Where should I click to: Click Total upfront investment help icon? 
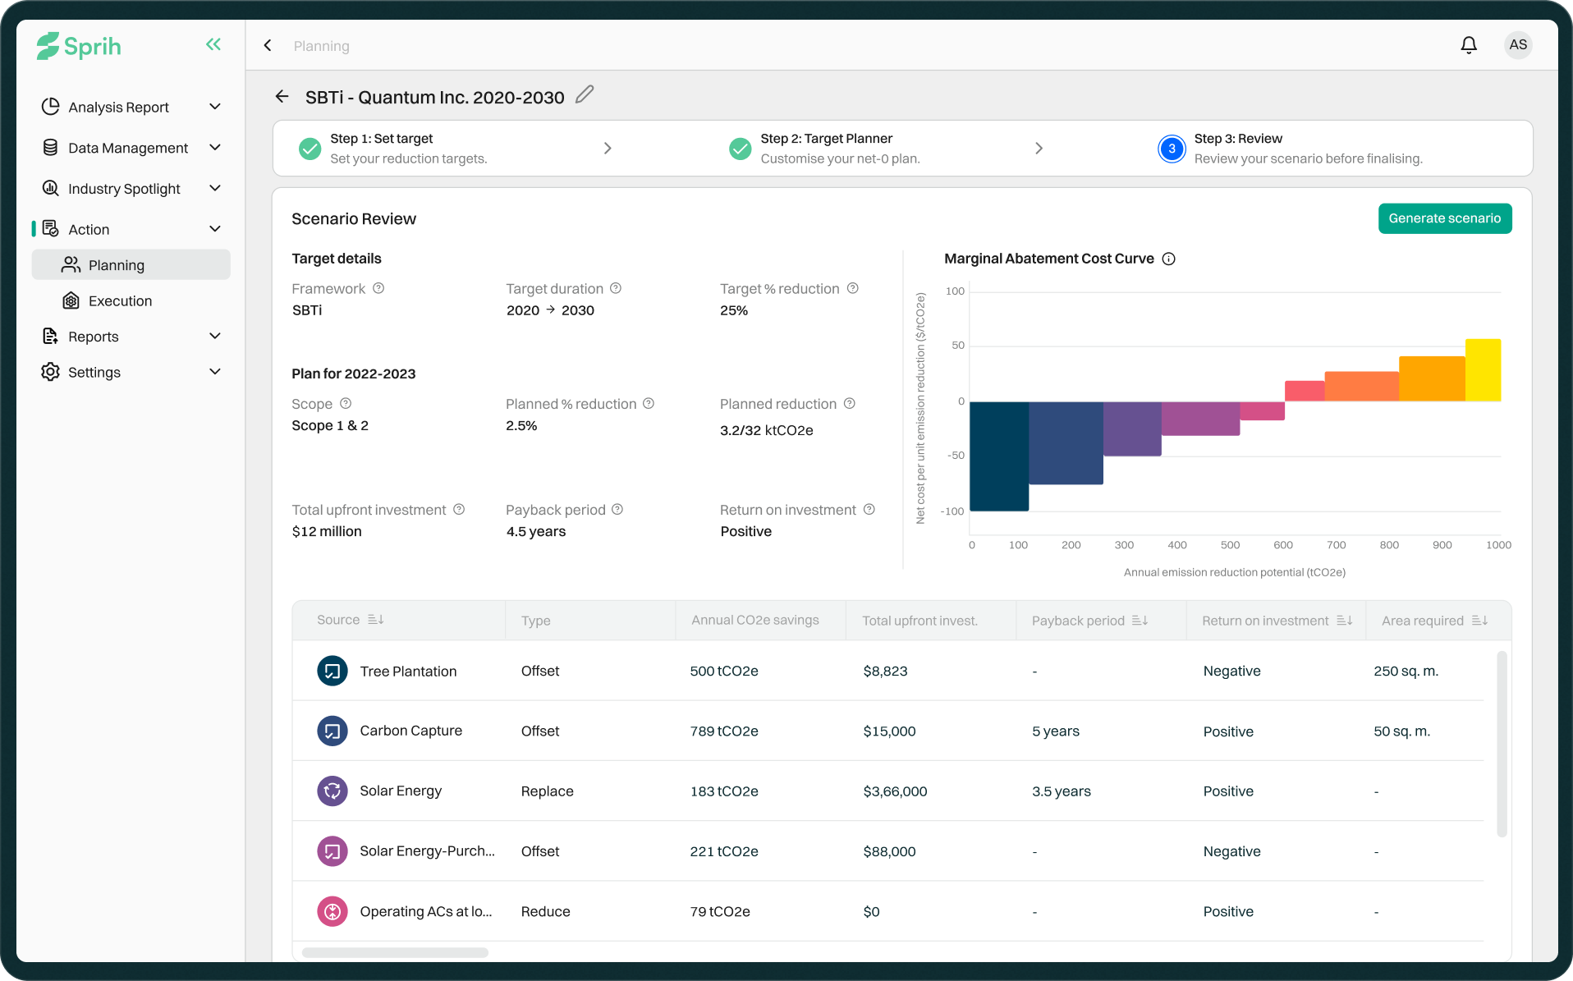tap(459, 509)
